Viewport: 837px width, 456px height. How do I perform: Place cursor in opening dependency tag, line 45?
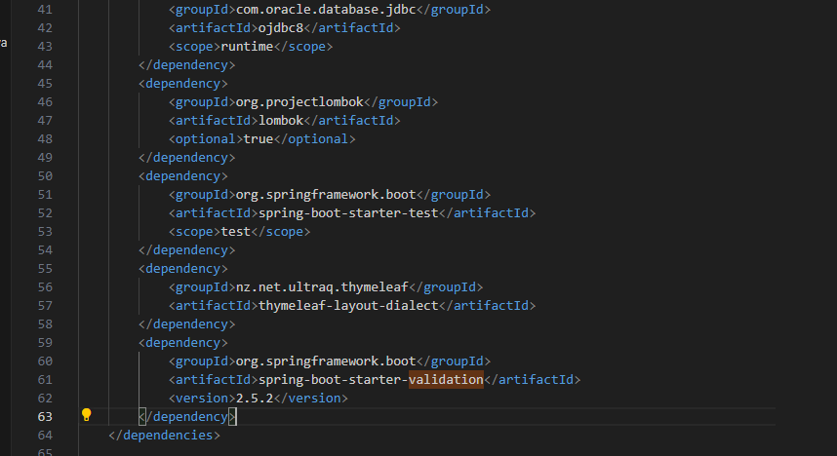[183, 84]
